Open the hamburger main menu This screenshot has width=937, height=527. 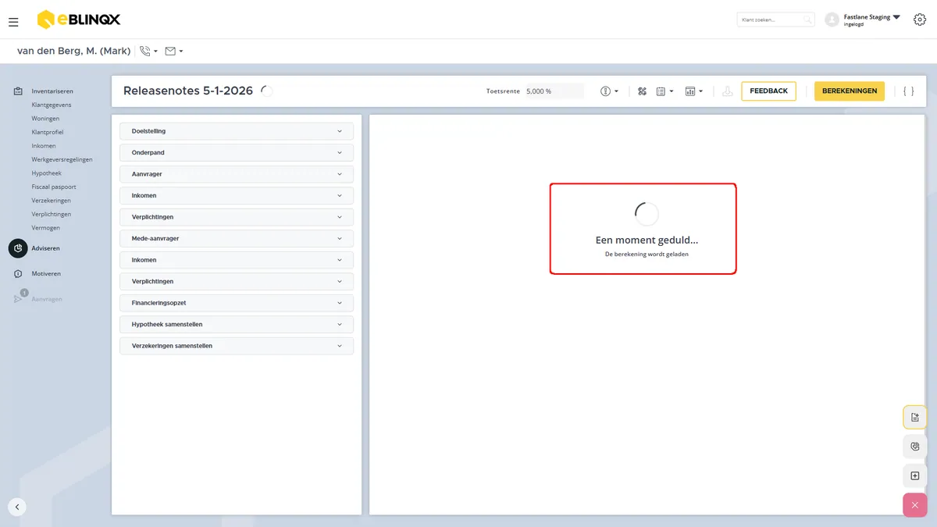coord(13,22)
